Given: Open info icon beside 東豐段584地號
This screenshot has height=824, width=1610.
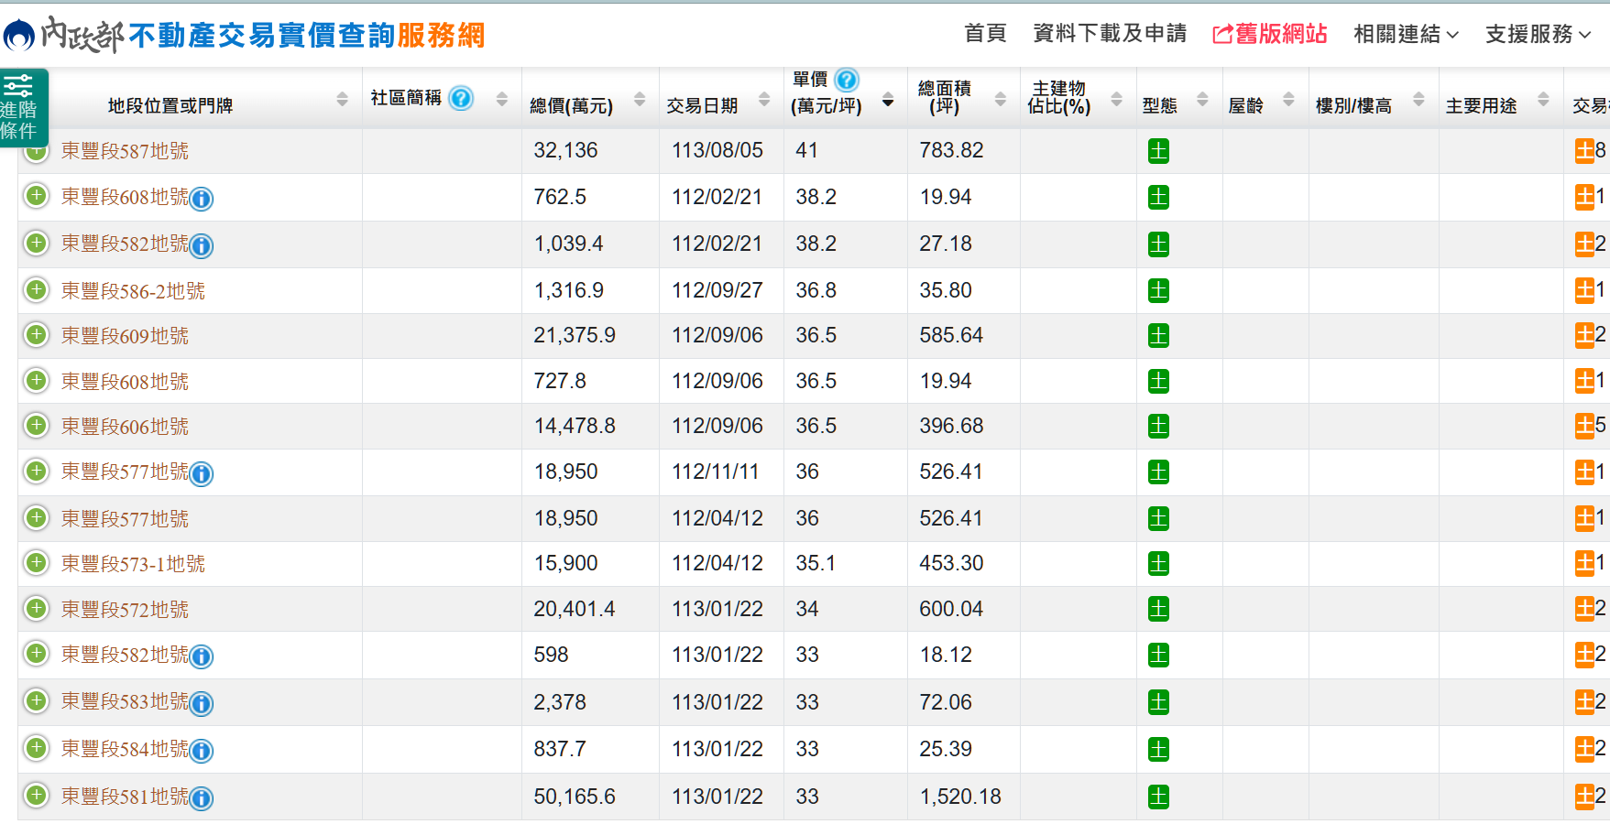Looking at the screenshot, I should click(x=202, y=751).
